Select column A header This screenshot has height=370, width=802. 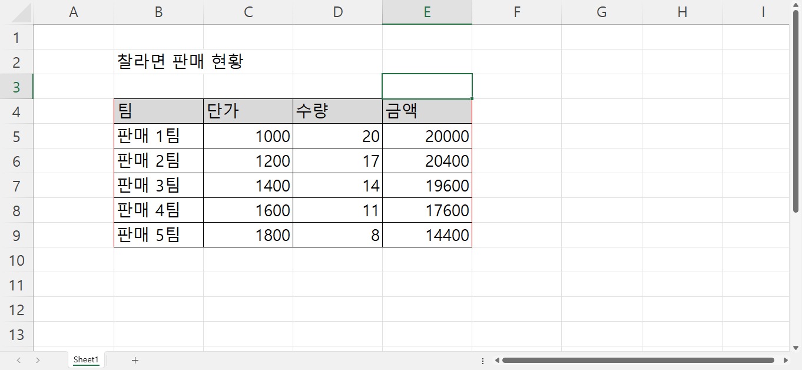pyautogui.click(x=74, y=12)
